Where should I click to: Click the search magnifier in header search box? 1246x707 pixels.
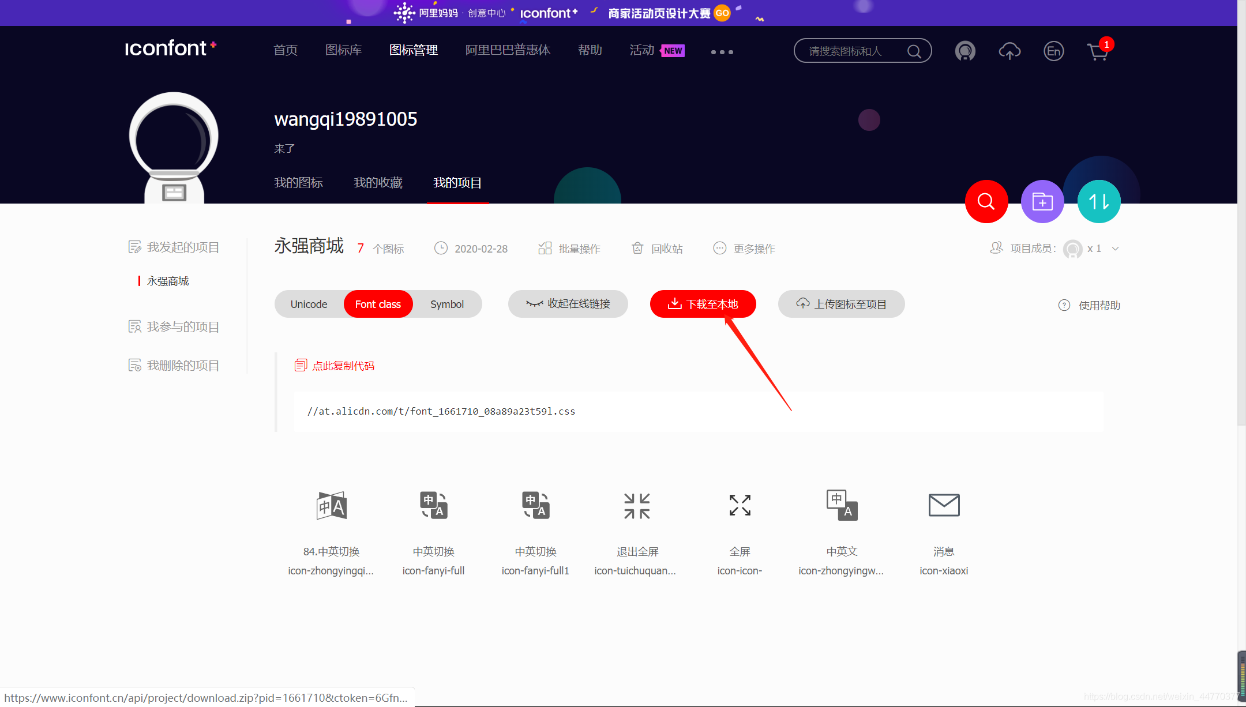(914, 51)
